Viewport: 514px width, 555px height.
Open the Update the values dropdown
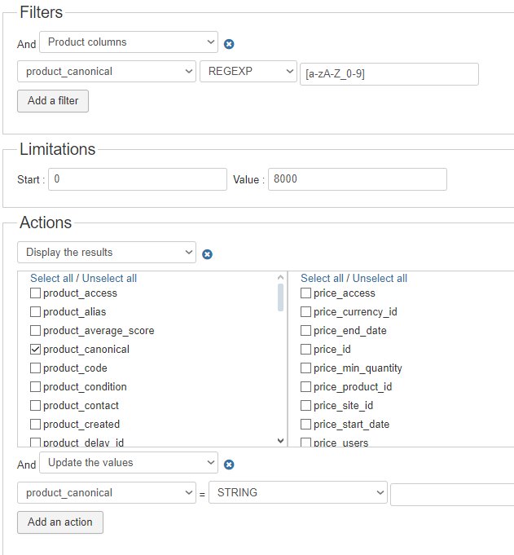tap(128, 462)
